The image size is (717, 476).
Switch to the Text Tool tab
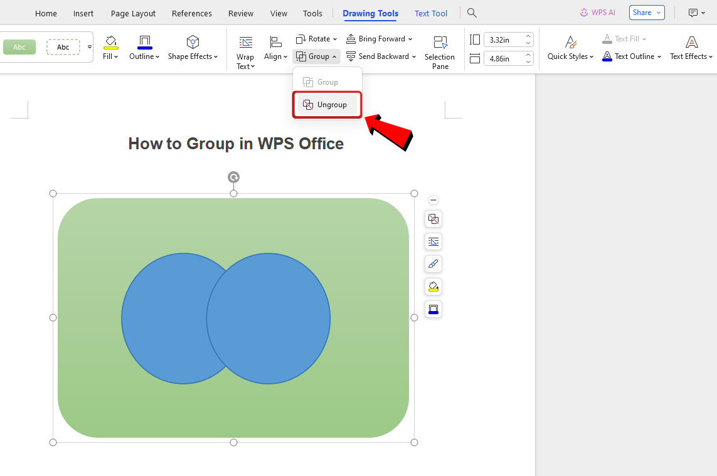point(431,13)
